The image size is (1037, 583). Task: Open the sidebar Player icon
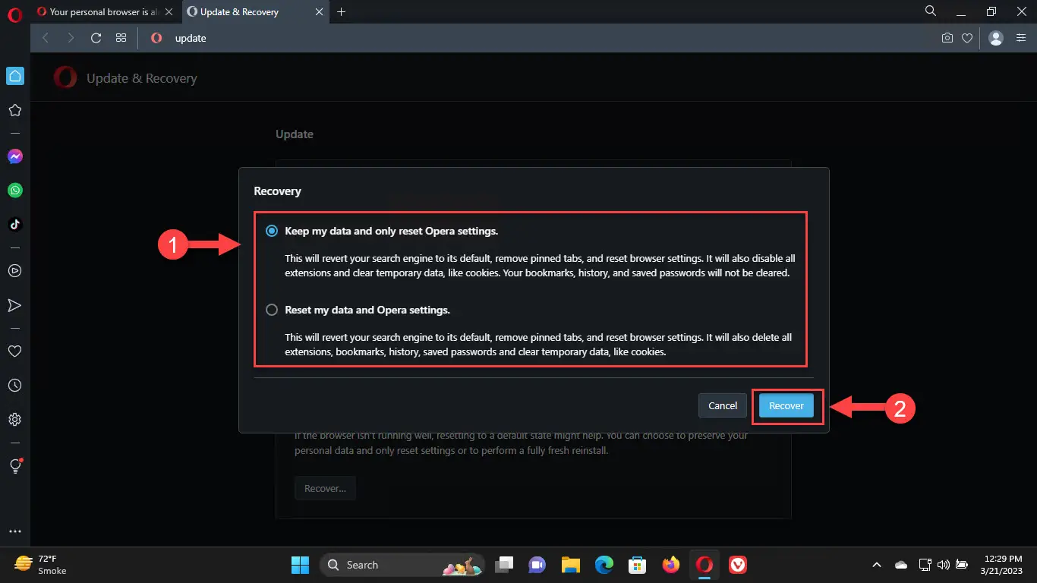[x=14, y=271]
